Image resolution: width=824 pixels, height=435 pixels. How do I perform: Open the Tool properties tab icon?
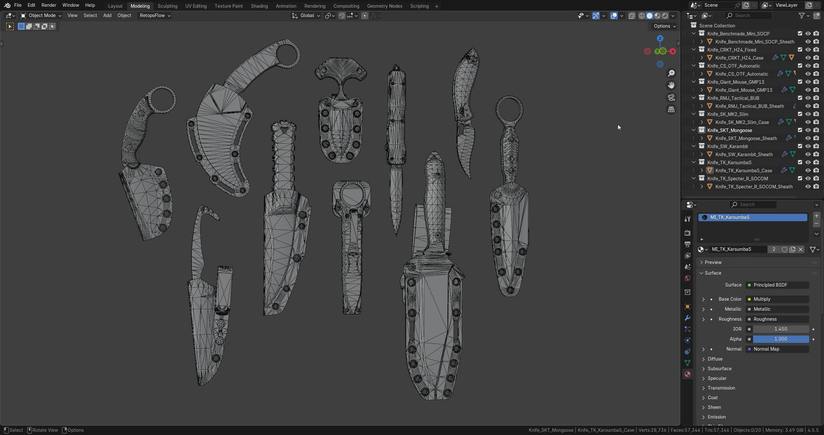(x=687, y=219)
